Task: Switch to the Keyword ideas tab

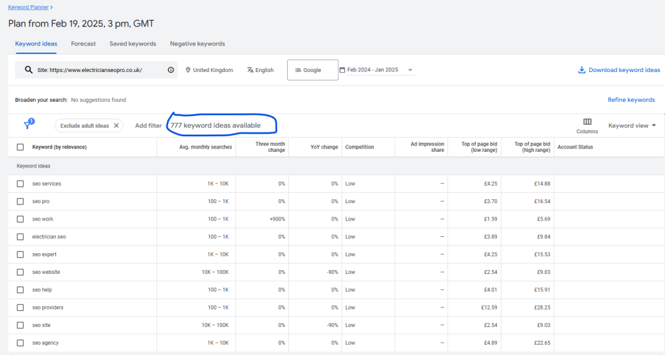Action: pos(36,43)
